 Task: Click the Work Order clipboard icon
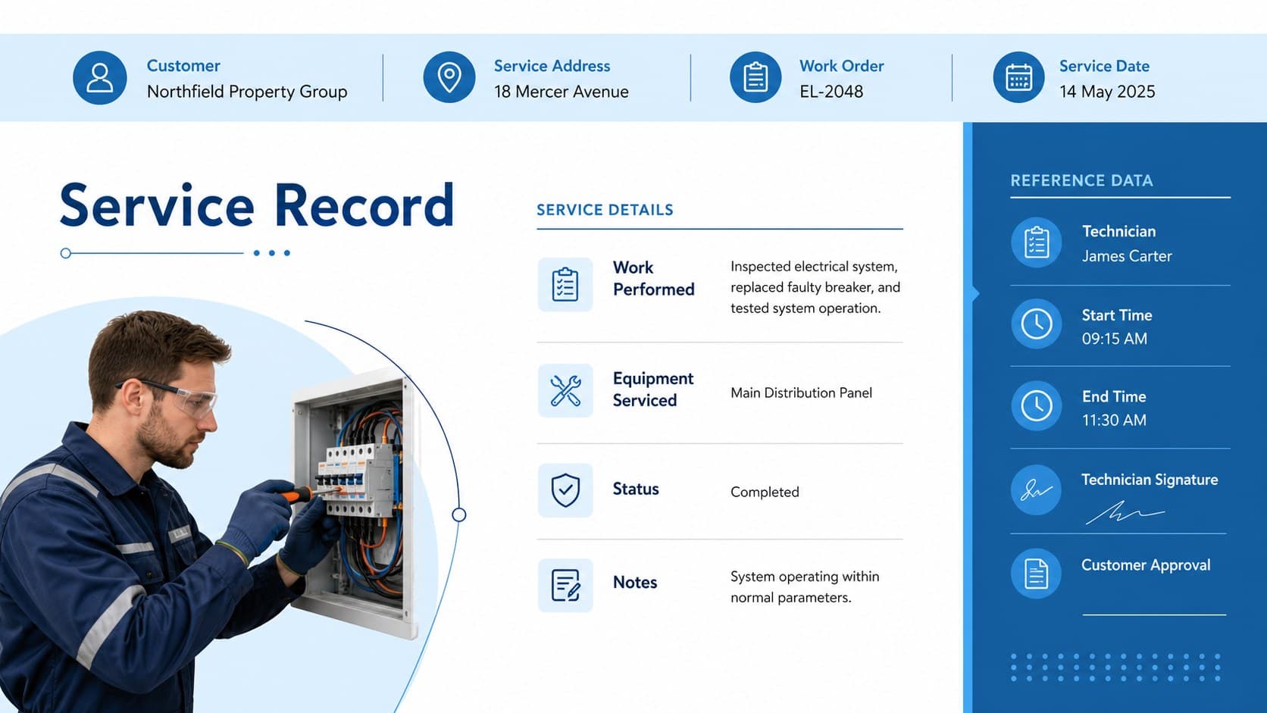(x=756, y=78)
